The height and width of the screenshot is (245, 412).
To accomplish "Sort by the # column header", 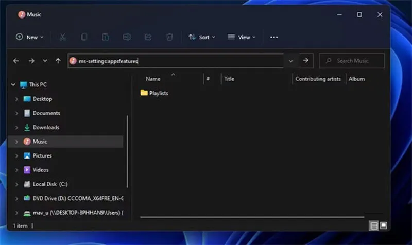I will pos(208,79).
